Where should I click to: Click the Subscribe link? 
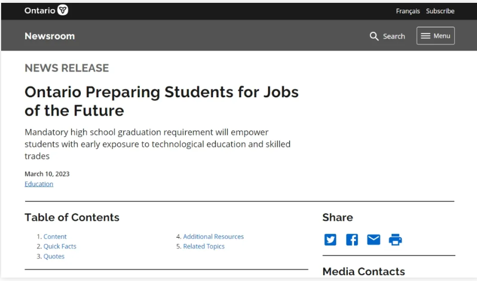[x=440, y=11]
